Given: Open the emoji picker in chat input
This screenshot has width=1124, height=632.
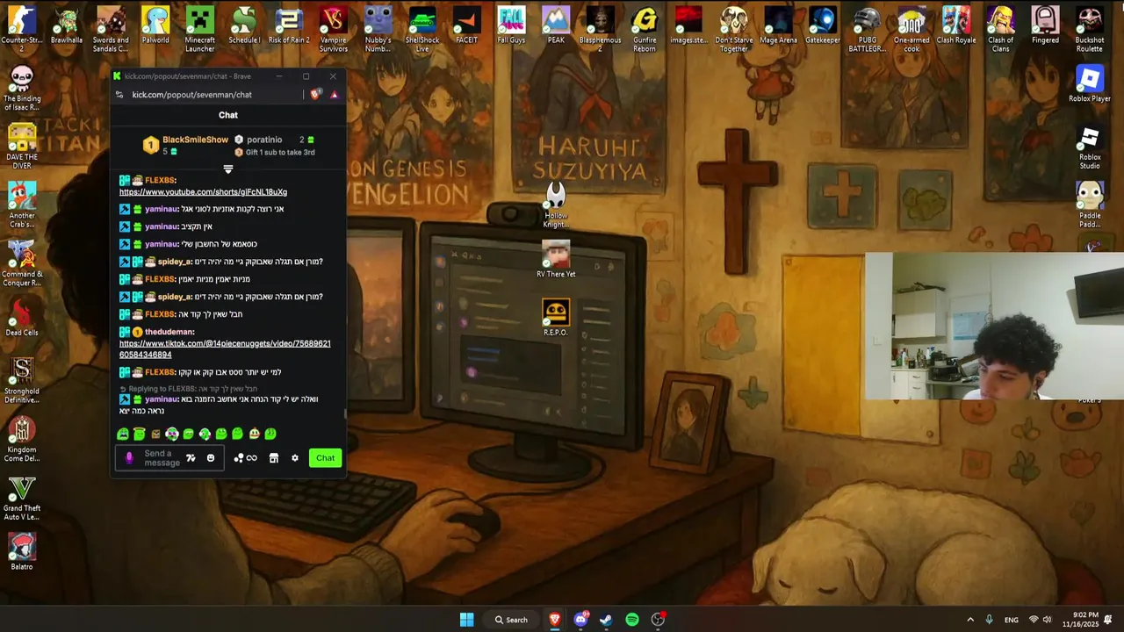Looking at the screenshot, I should (x=211, y=457).
